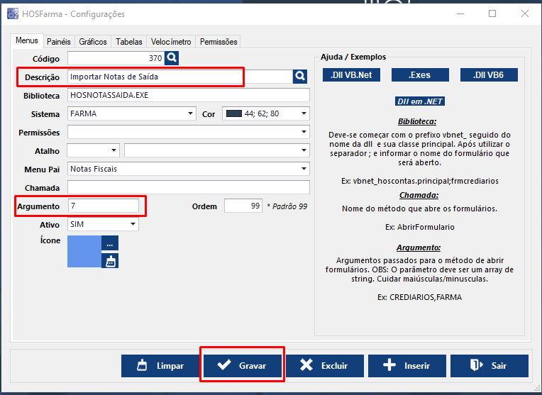Image resolution: width=542 pixels, height=395 pixels.
Task: Click the Inserir button
Action: [x=407, y=366]
